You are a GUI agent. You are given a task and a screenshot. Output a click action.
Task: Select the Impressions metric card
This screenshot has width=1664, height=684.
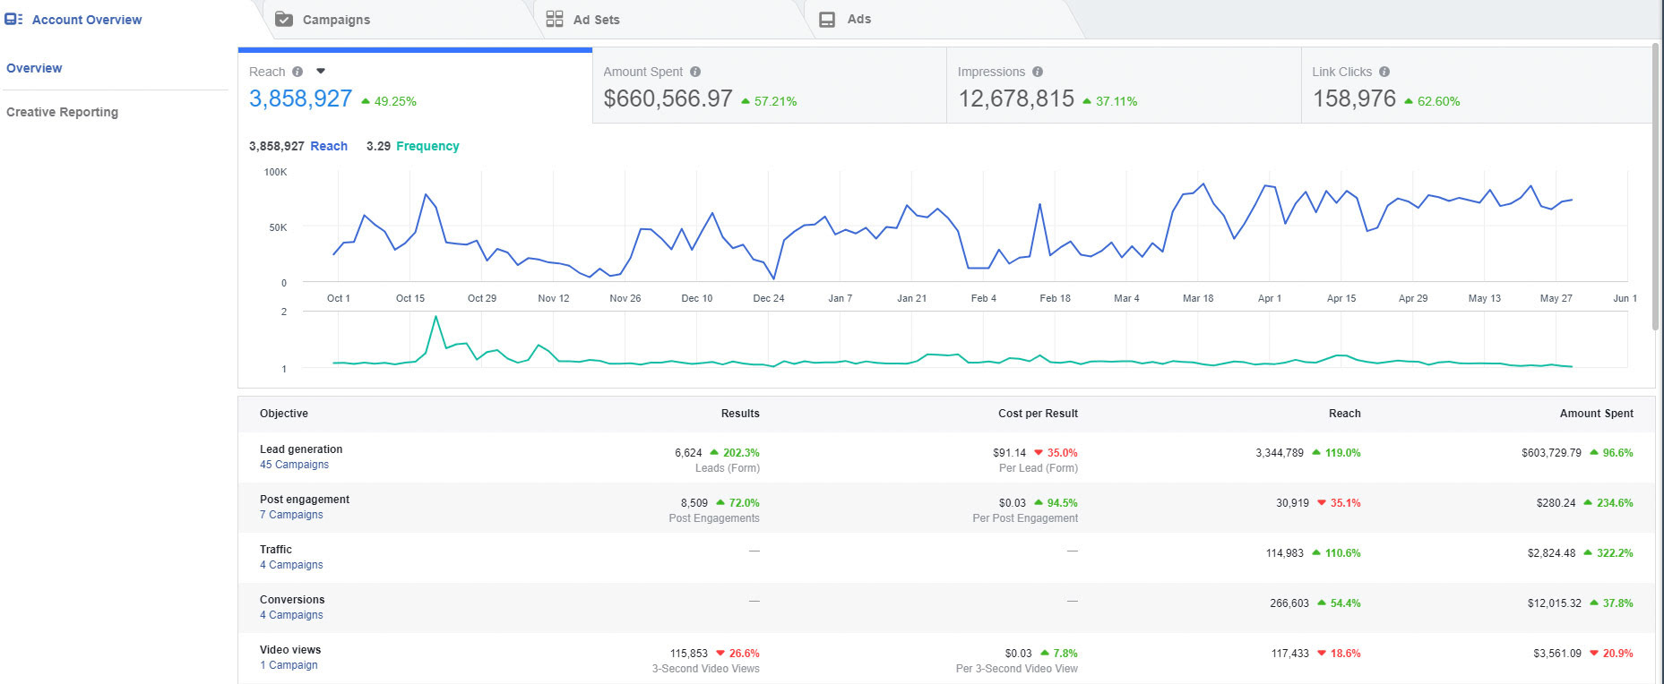pos(1123,86)
